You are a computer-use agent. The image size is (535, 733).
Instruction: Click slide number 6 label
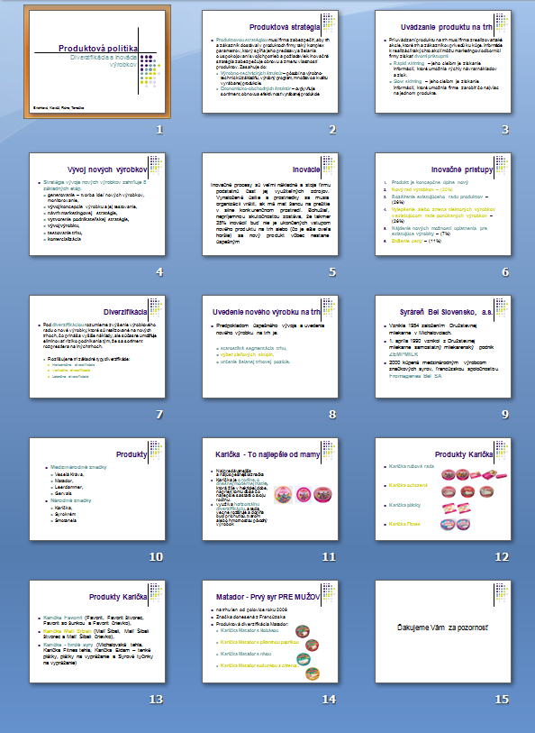pyautogui.click(x=505, y=272)
